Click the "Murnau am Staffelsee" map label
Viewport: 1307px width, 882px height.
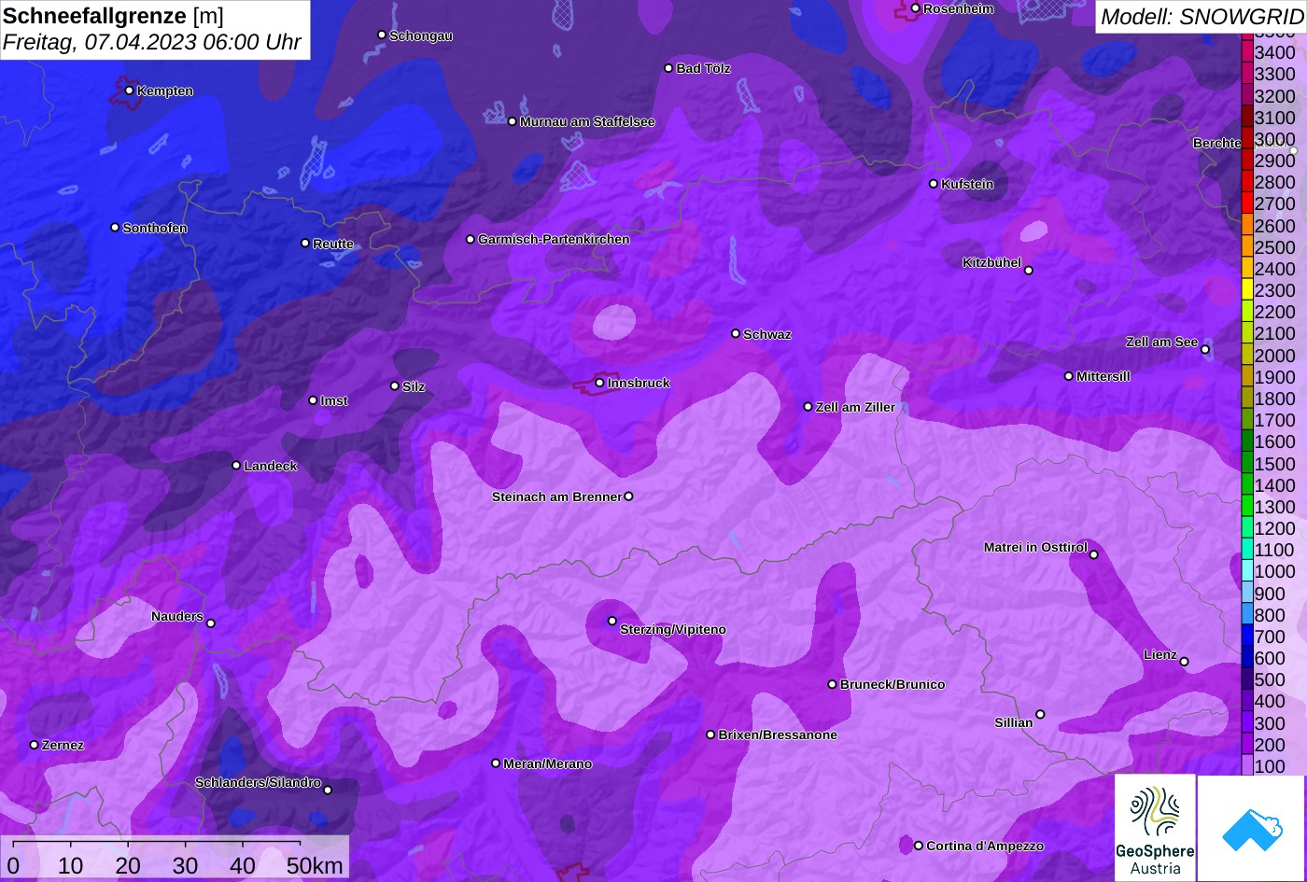587,122
